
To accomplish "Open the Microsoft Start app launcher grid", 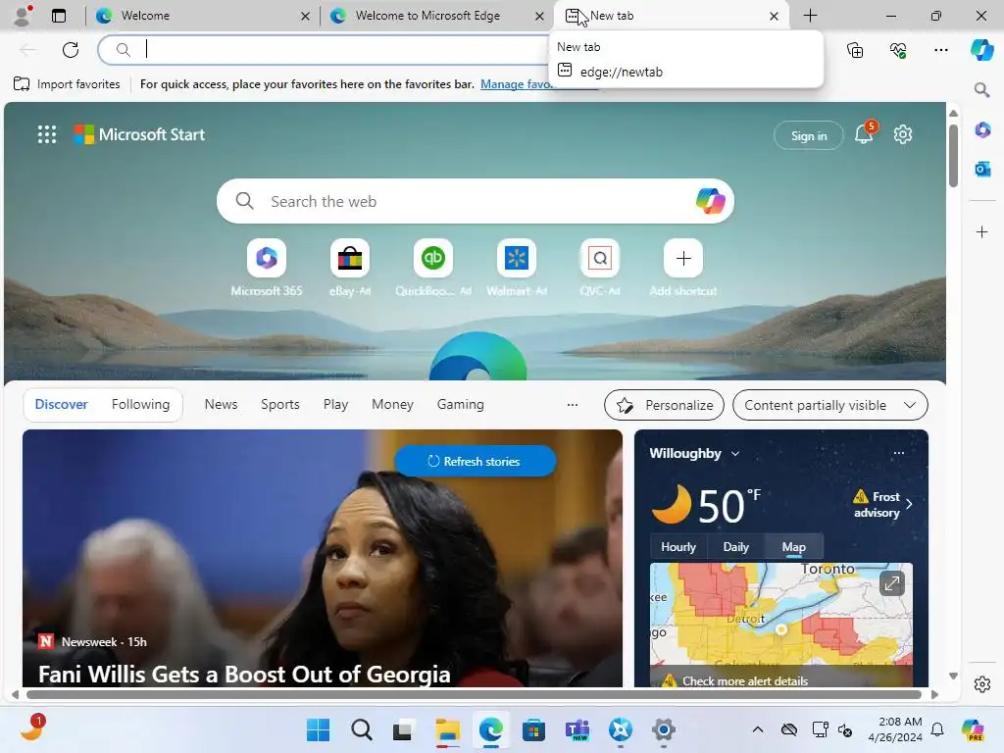I will tap(47, 134).
